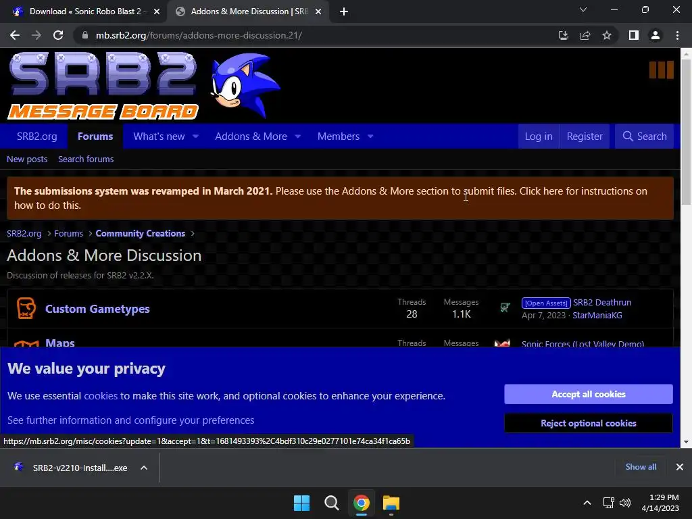Open SRB2.org nav item
Viewport: 692px width, 519px height.
37,137
